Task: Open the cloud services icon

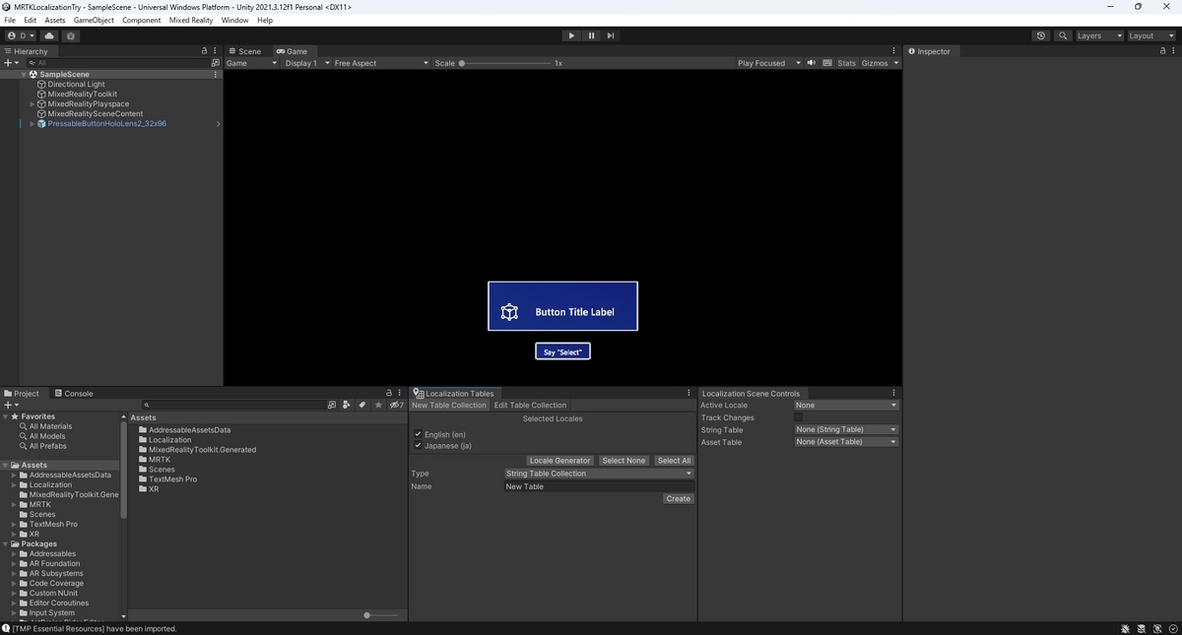Action: 49,35
